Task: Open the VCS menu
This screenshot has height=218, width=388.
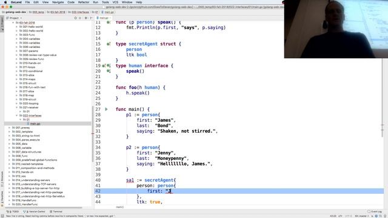Action: click(x=115, y=2)
